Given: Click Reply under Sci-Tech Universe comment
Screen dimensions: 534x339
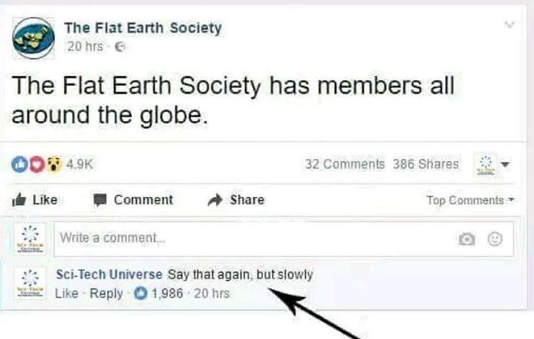Looking at the screenshot, I should tap(106, 293).
